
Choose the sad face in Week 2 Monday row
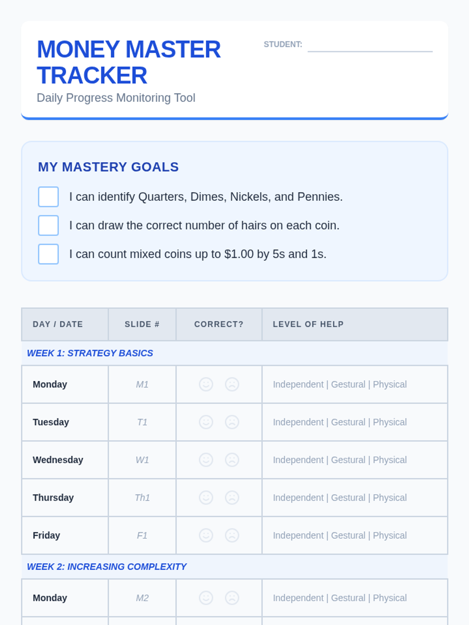pos(232,598)
